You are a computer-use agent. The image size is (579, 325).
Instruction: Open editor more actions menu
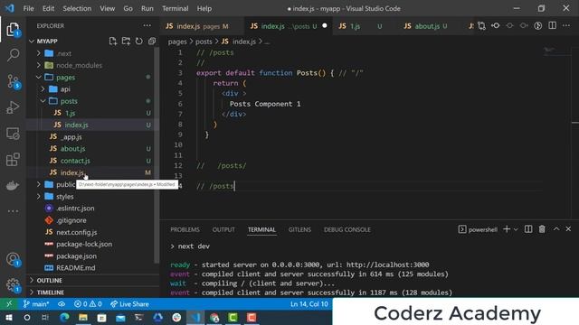(566, 26)
